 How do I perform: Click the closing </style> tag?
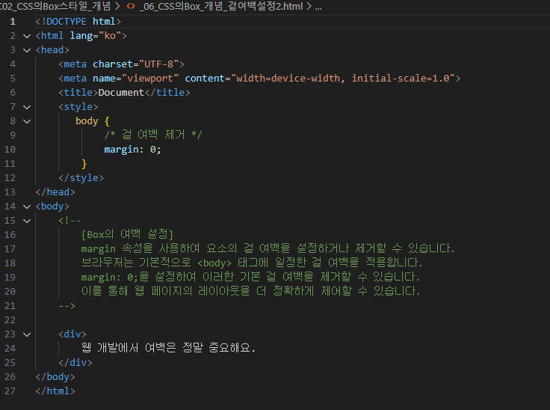pos(81,178)
